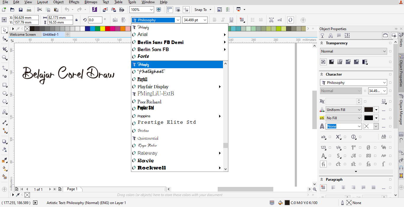Click the Page 1 label at the bottom
Screen dimensions: 404x207
[72, 189]
